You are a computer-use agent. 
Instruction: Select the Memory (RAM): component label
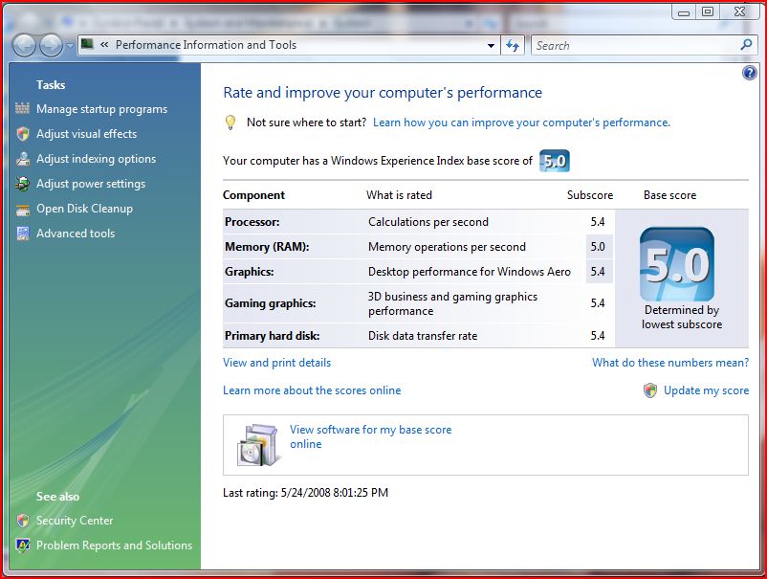267,247
